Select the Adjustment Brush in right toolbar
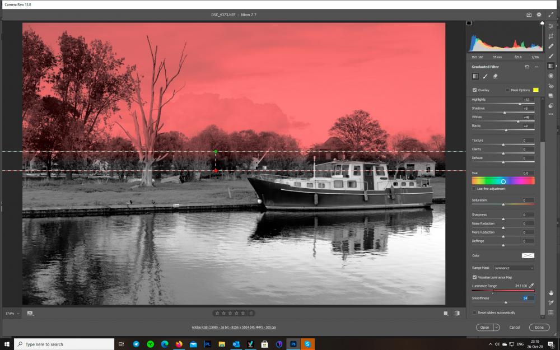The height and width of the screenshot is (350, 560). (x=550, y=56)
